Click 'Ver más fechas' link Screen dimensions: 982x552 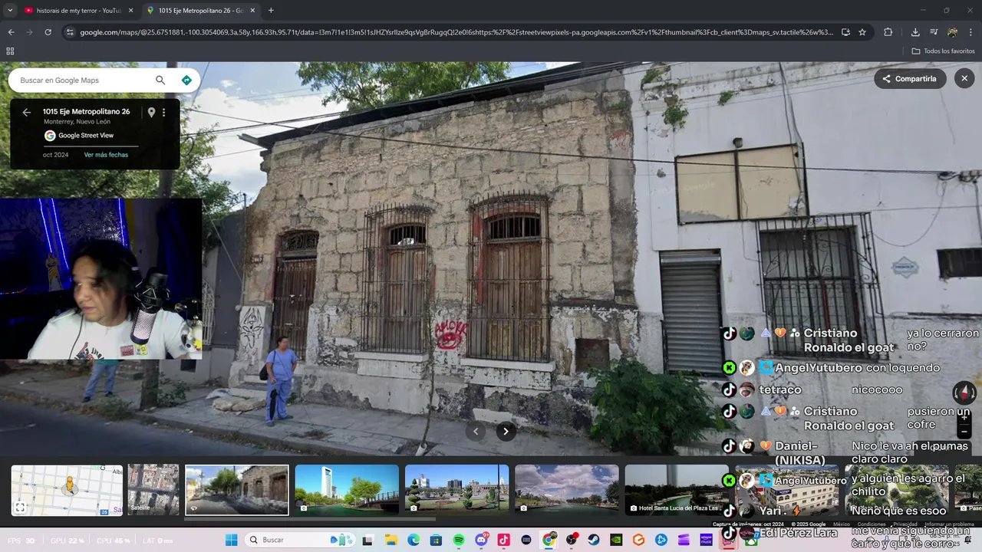coord(106,155)
